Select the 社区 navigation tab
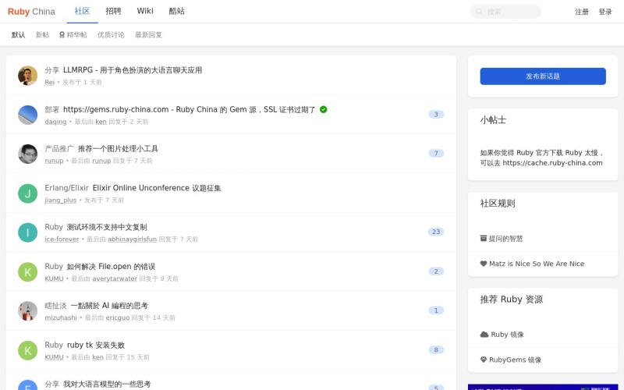This screenshot has height=390, width=624. 82,11
